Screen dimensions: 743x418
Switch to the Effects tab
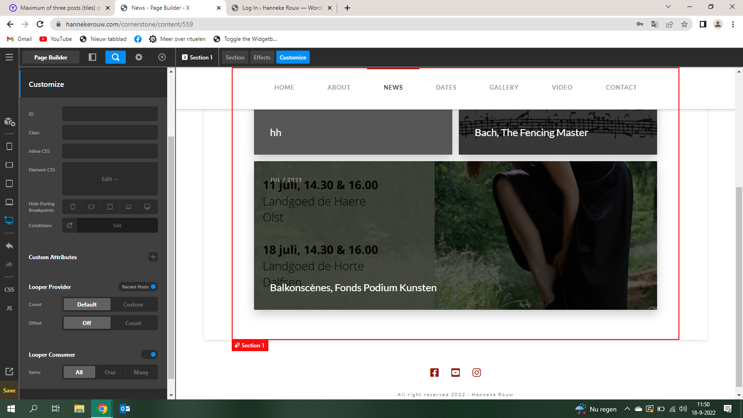click(262, 58)
